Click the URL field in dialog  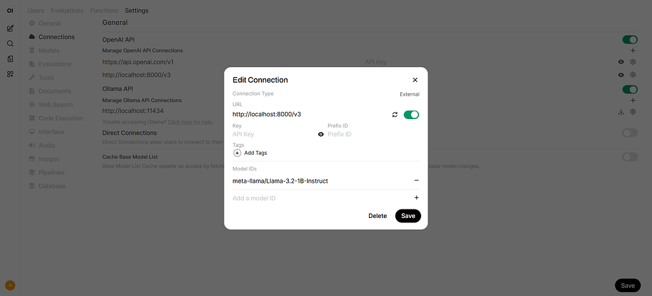310,114
